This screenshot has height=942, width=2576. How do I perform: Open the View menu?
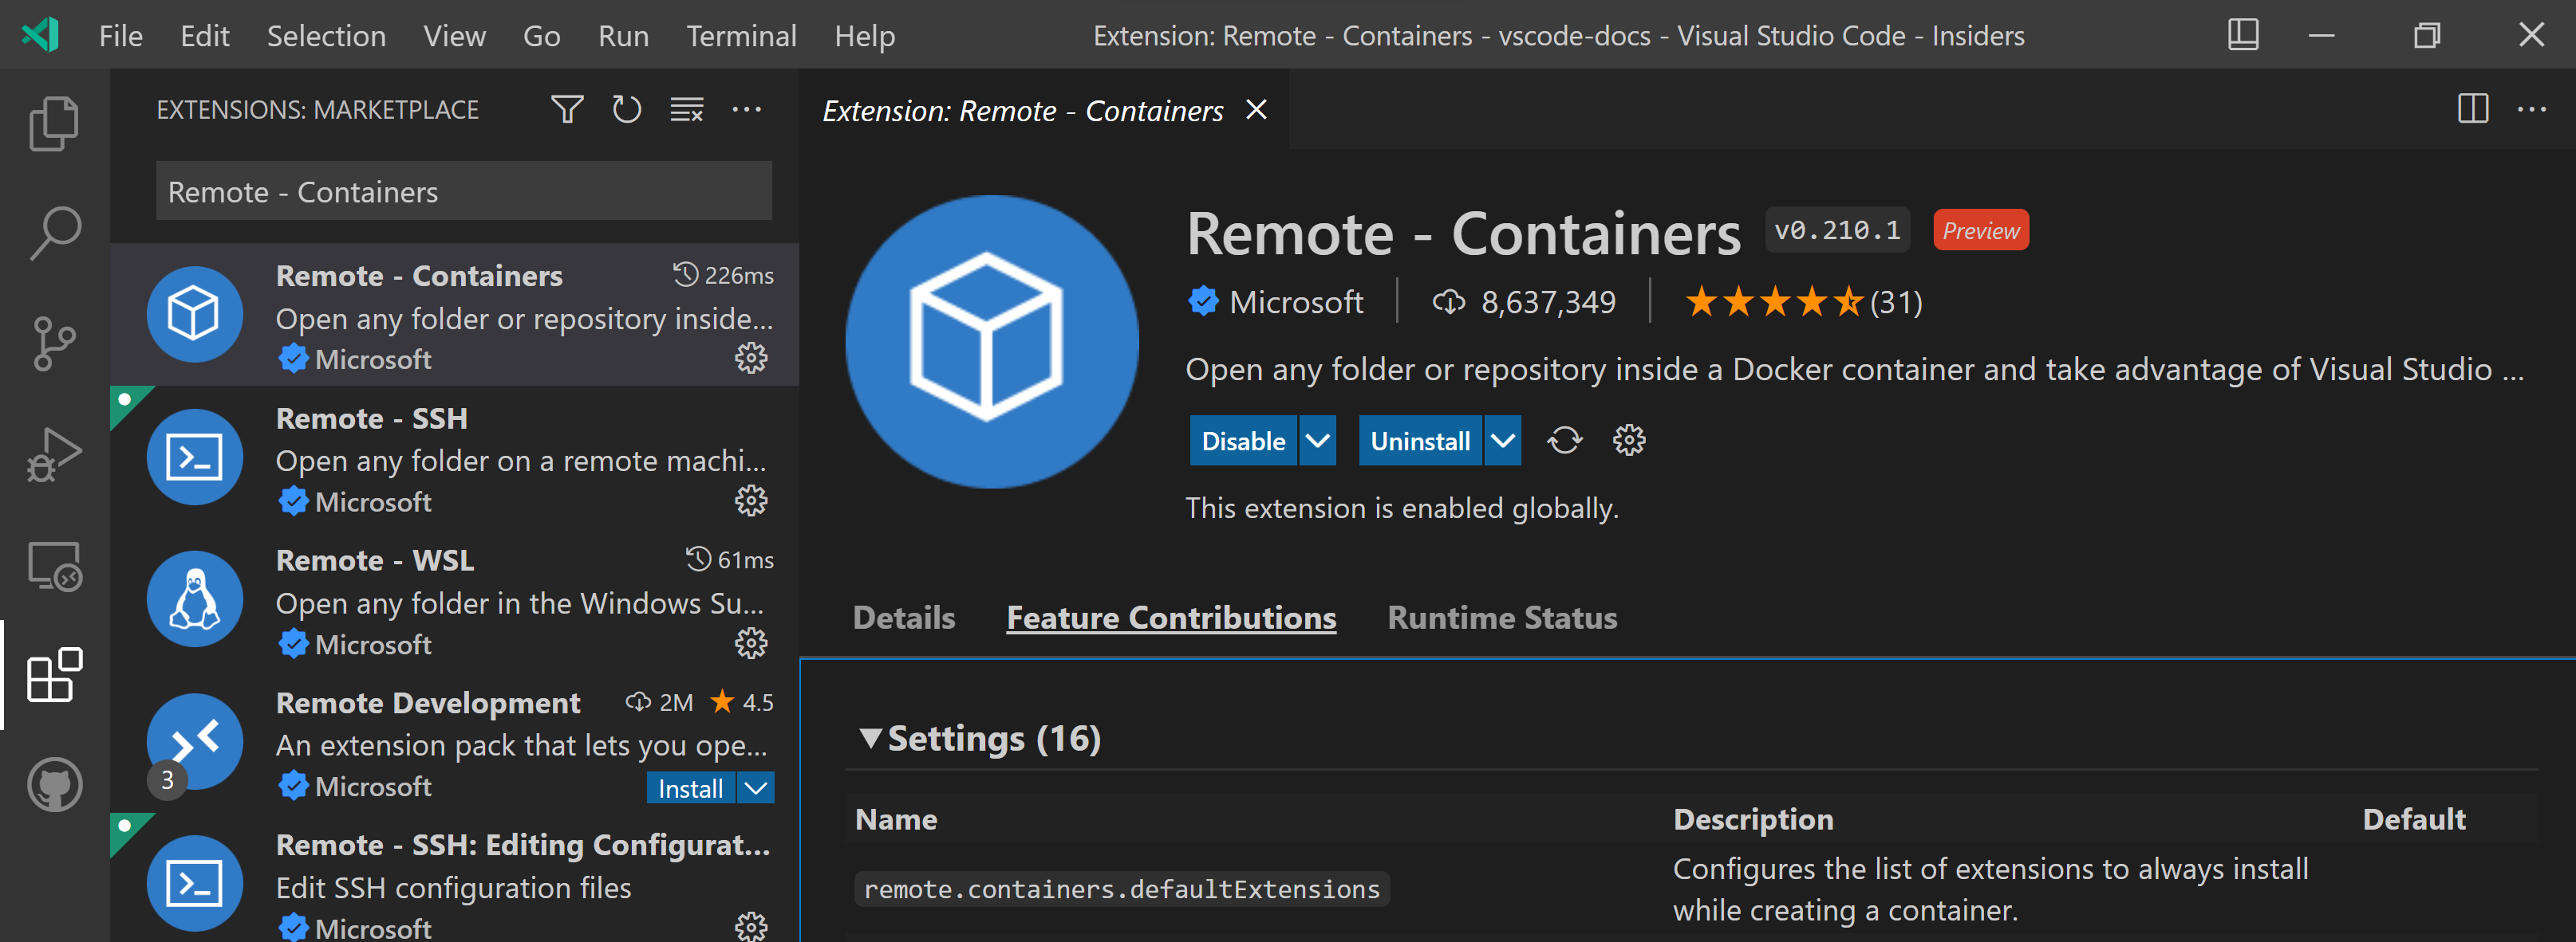click(454, 36)
